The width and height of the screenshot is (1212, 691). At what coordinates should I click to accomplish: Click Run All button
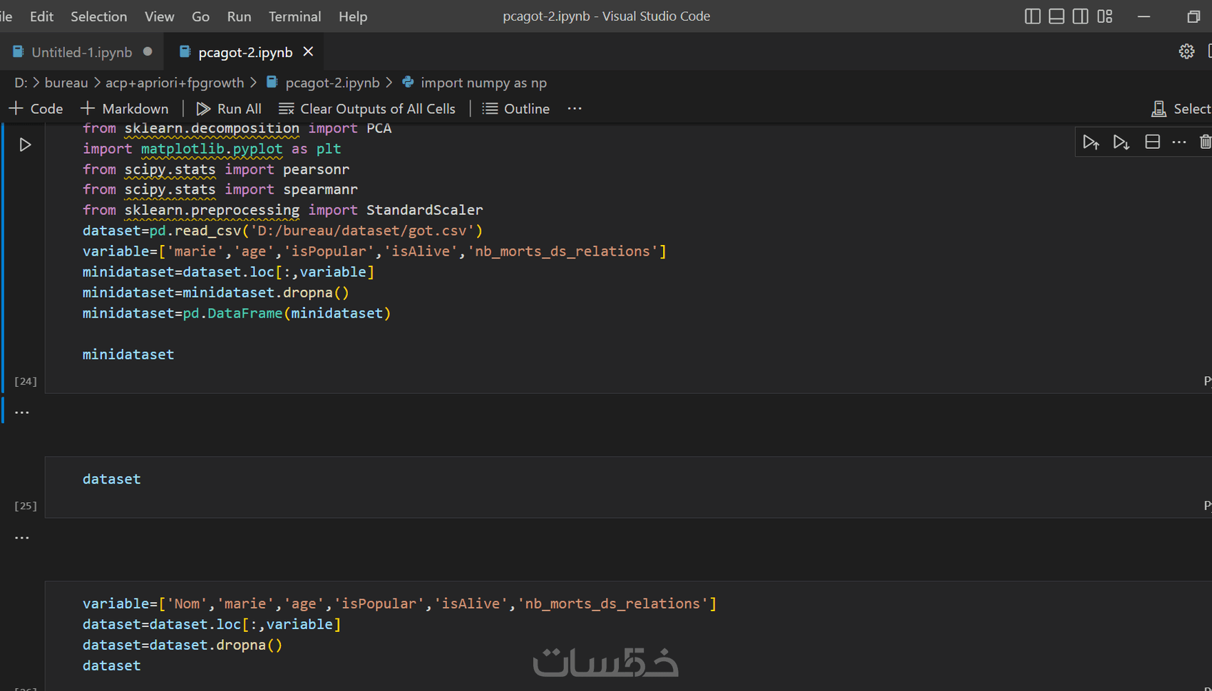coord(229,109)
